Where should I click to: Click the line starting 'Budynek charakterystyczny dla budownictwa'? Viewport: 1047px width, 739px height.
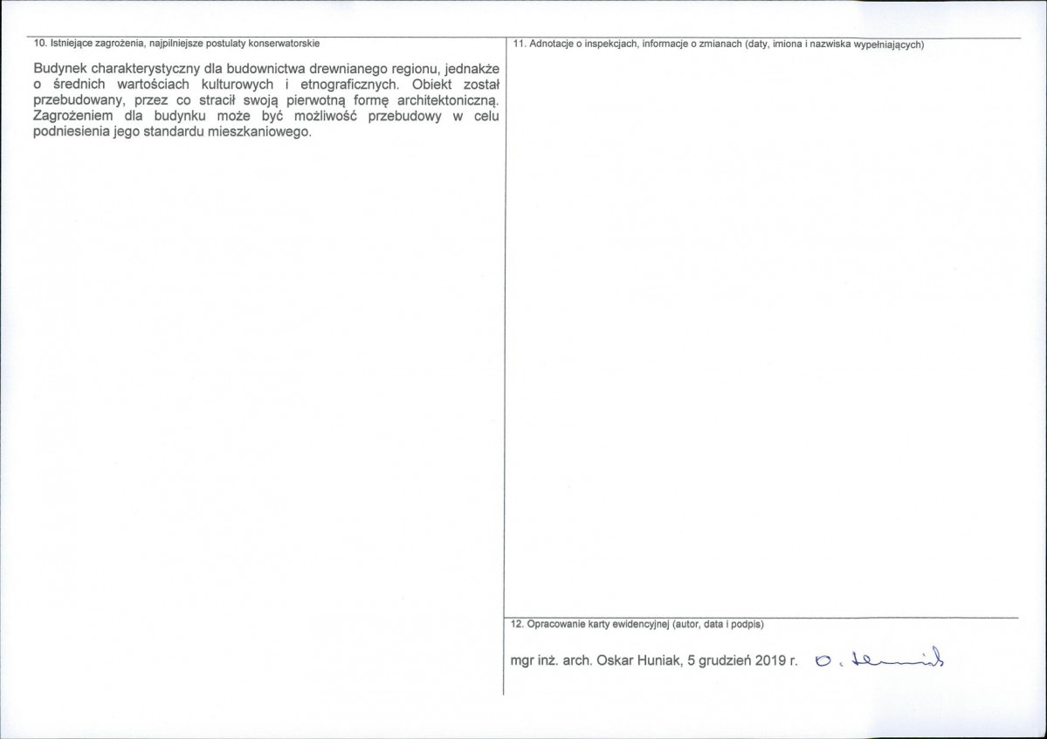pyautogui.click(x=266, y=70)
